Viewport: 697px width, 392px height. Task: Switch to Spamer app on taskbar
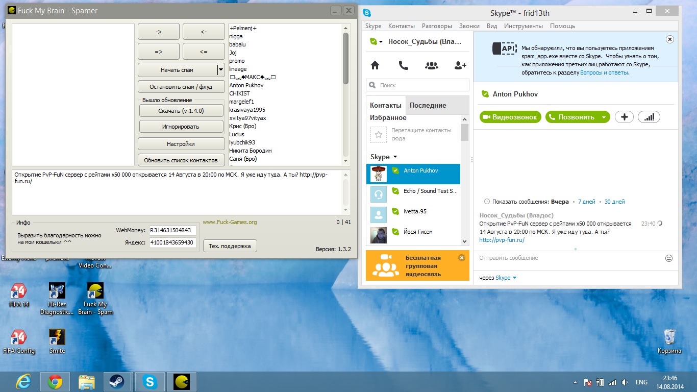[182, 381]
